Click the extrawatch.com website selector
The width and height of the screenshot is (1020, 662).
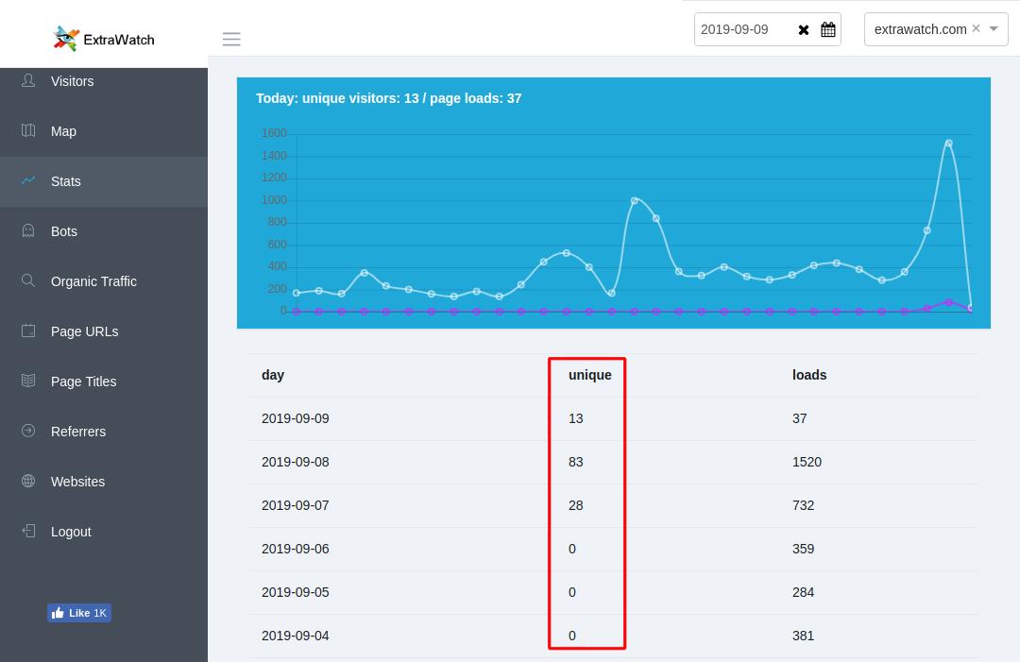pos(936,29)
